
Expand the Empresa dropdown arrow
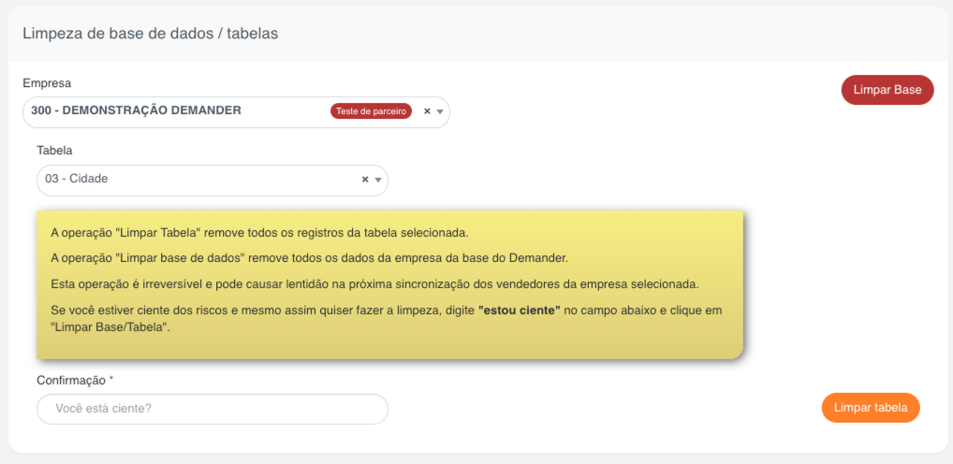pos(440,111)
